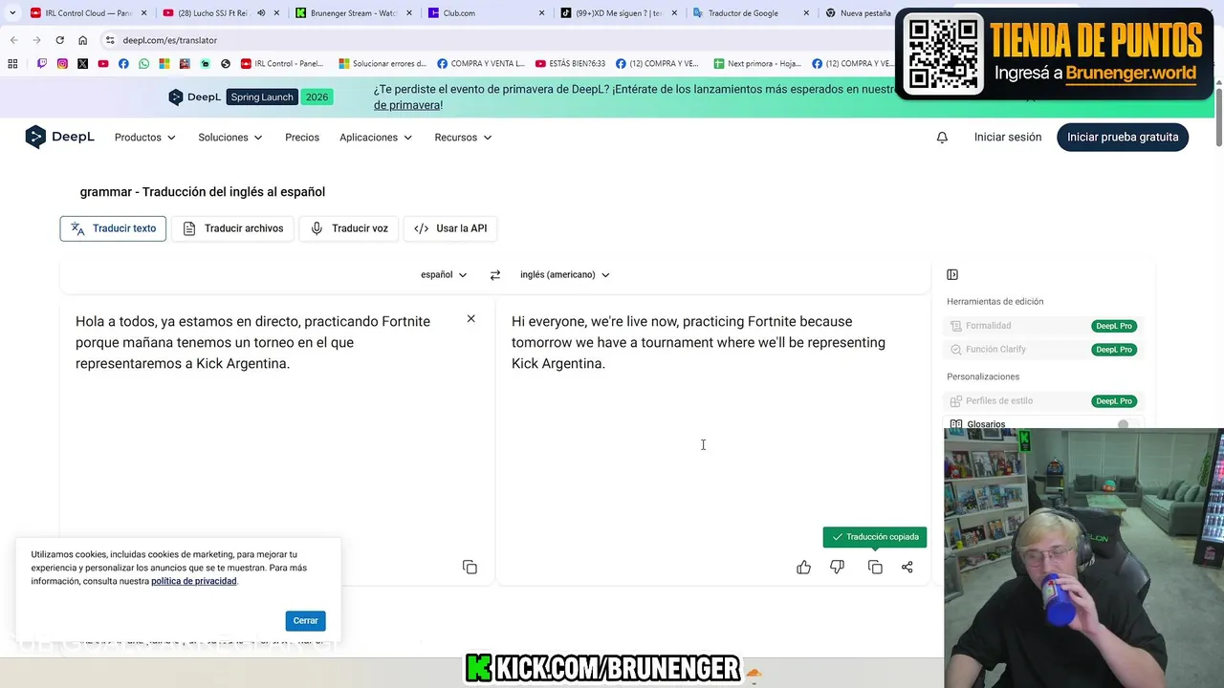The width and height of the screenshot is (1224, 688).
Task: Click the Función Clarify Pro option
Action: click(1041, 350)
